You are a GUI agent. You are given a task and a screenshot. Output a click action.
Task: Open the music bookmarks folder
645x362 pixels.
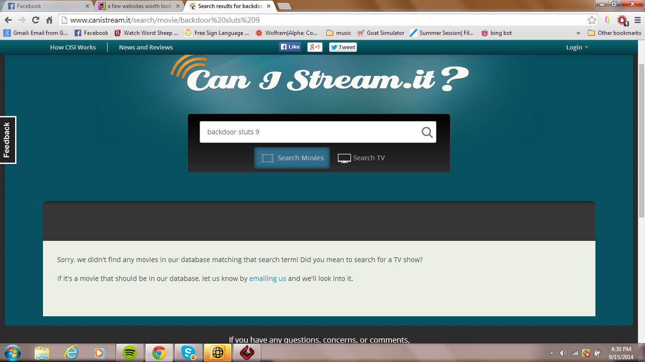pos(339,33)
